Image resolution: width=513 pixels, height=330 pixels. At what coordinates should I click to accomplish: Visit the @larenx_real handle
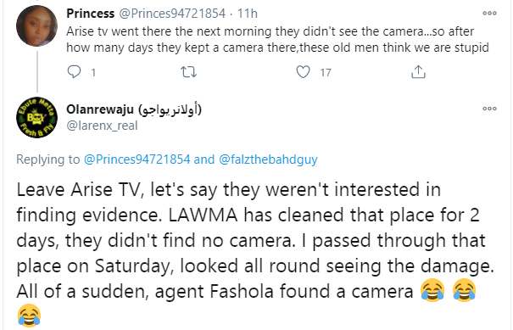(102, 126)
